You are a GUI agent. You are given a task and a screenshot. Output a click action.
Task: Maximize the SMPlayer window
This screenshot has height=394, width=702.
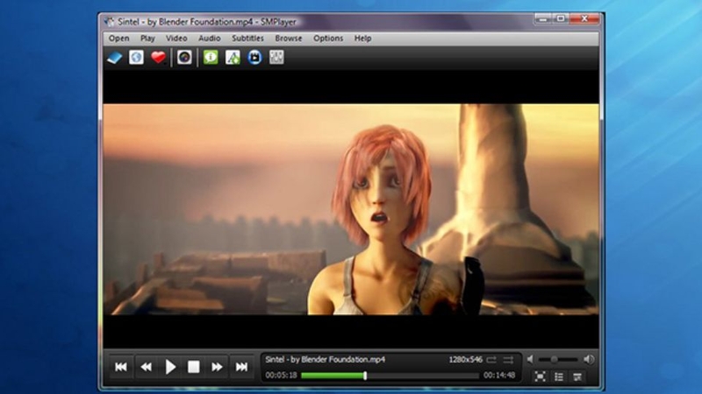tap(561, 18)
